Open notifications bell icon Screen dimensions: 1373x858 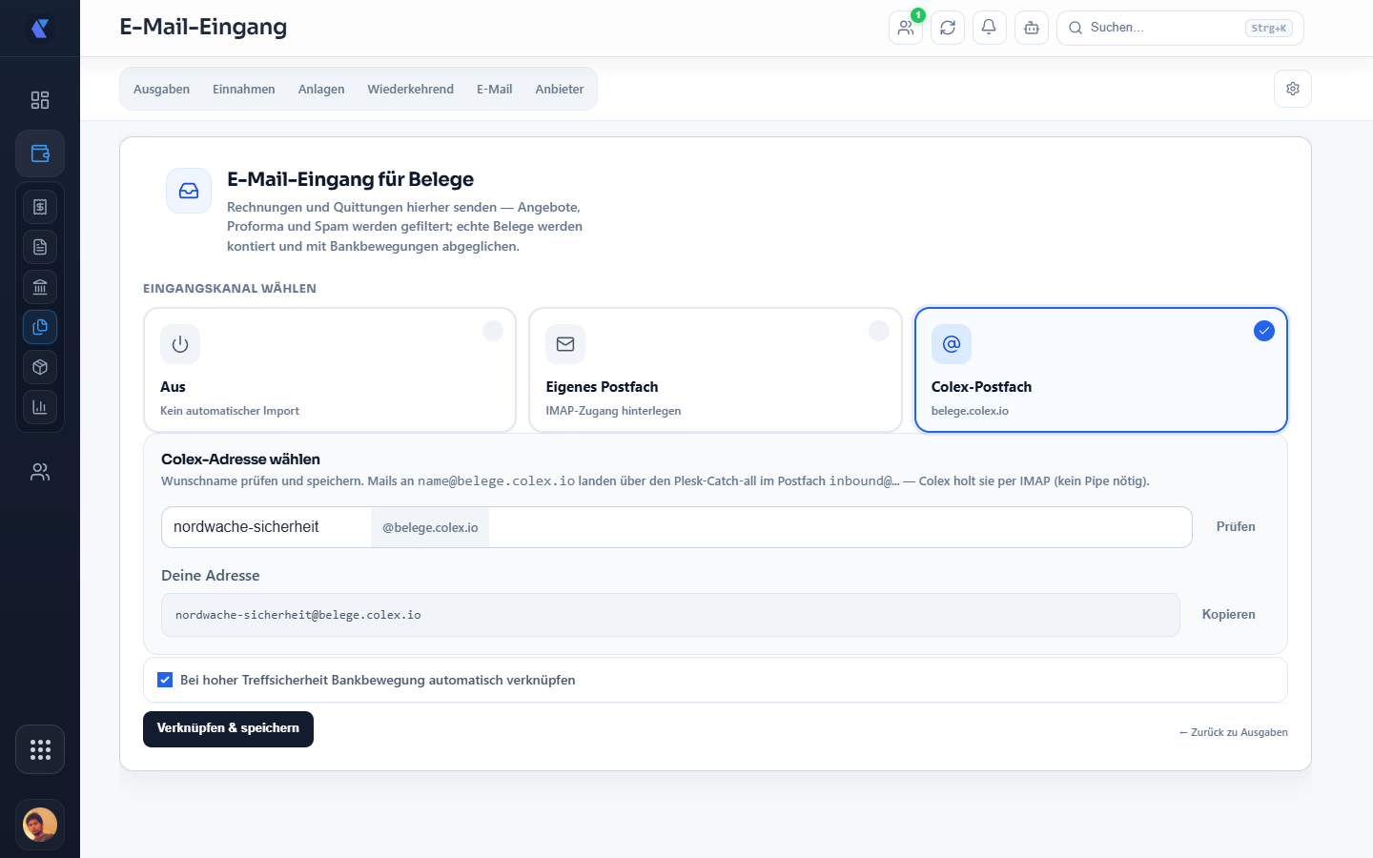(990, 28)
